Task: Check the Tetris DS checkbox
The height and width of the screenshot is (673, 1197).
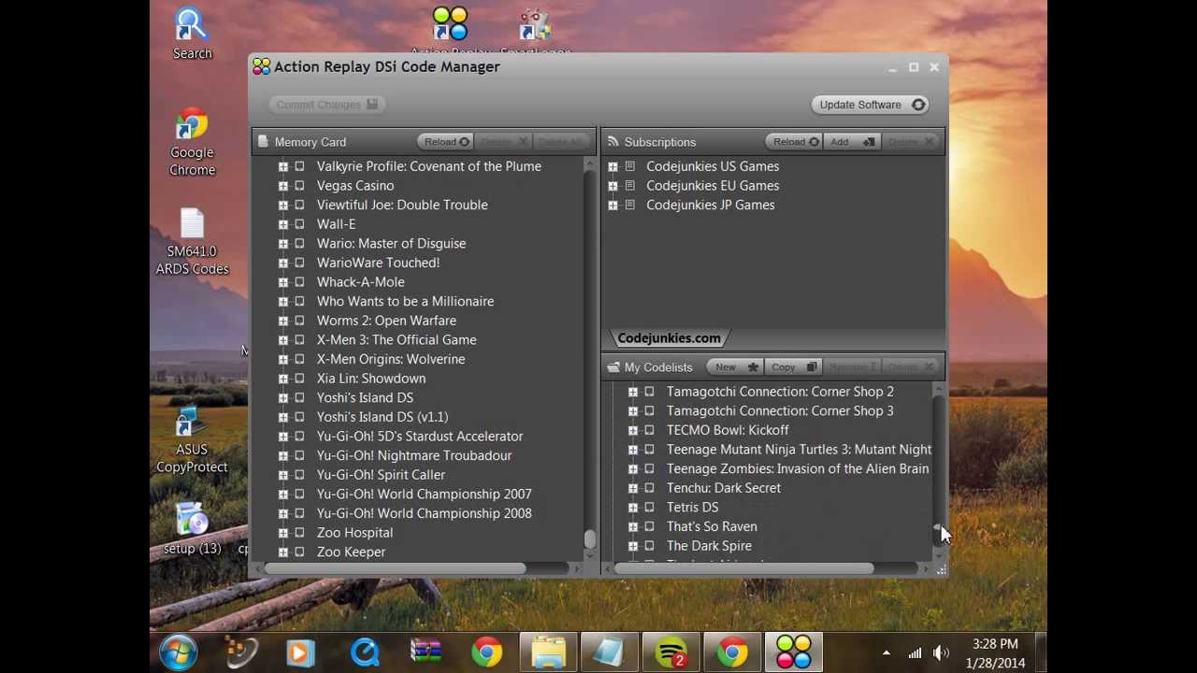Action: 649,508
